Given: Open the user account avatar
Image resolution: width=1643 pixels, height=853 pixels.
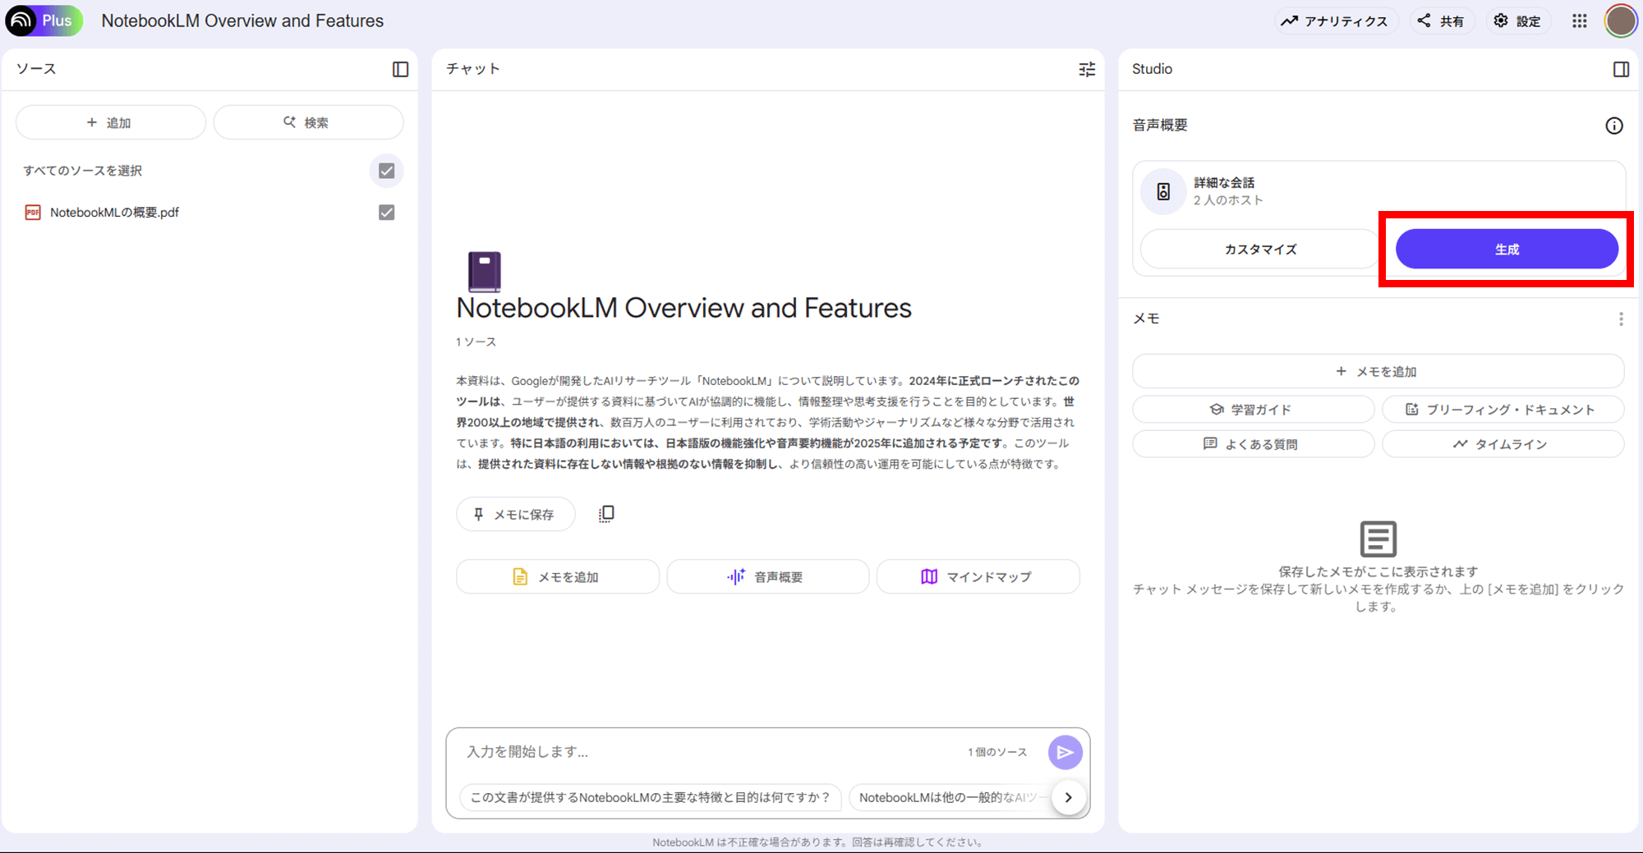Looking at the screenshot, I should [1620, 21].
